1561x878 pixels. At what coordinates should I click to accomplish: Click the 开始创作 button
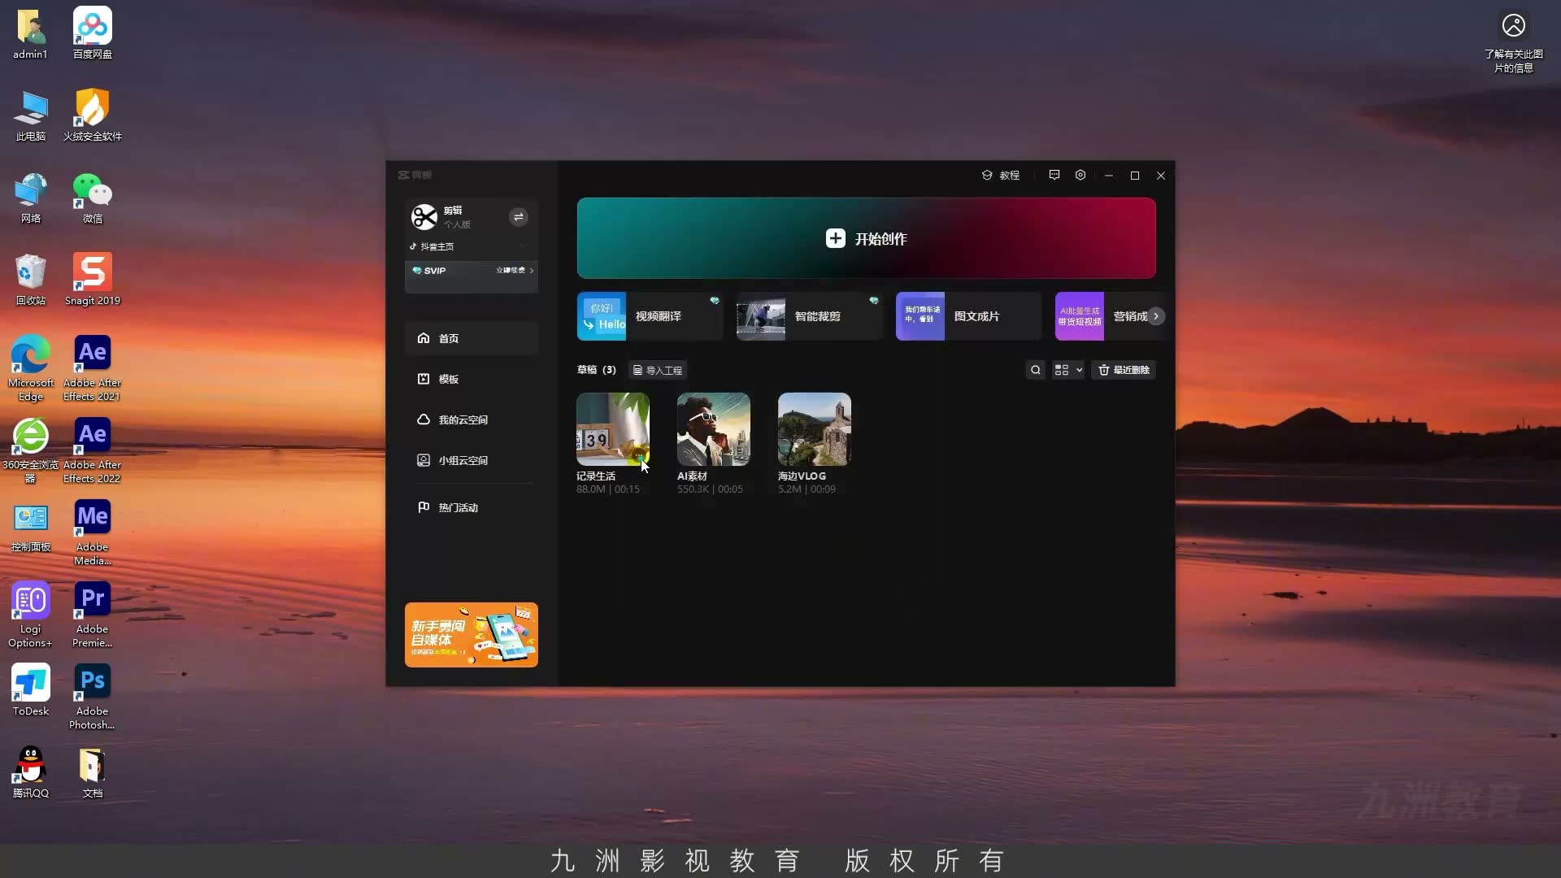[866, 238]
